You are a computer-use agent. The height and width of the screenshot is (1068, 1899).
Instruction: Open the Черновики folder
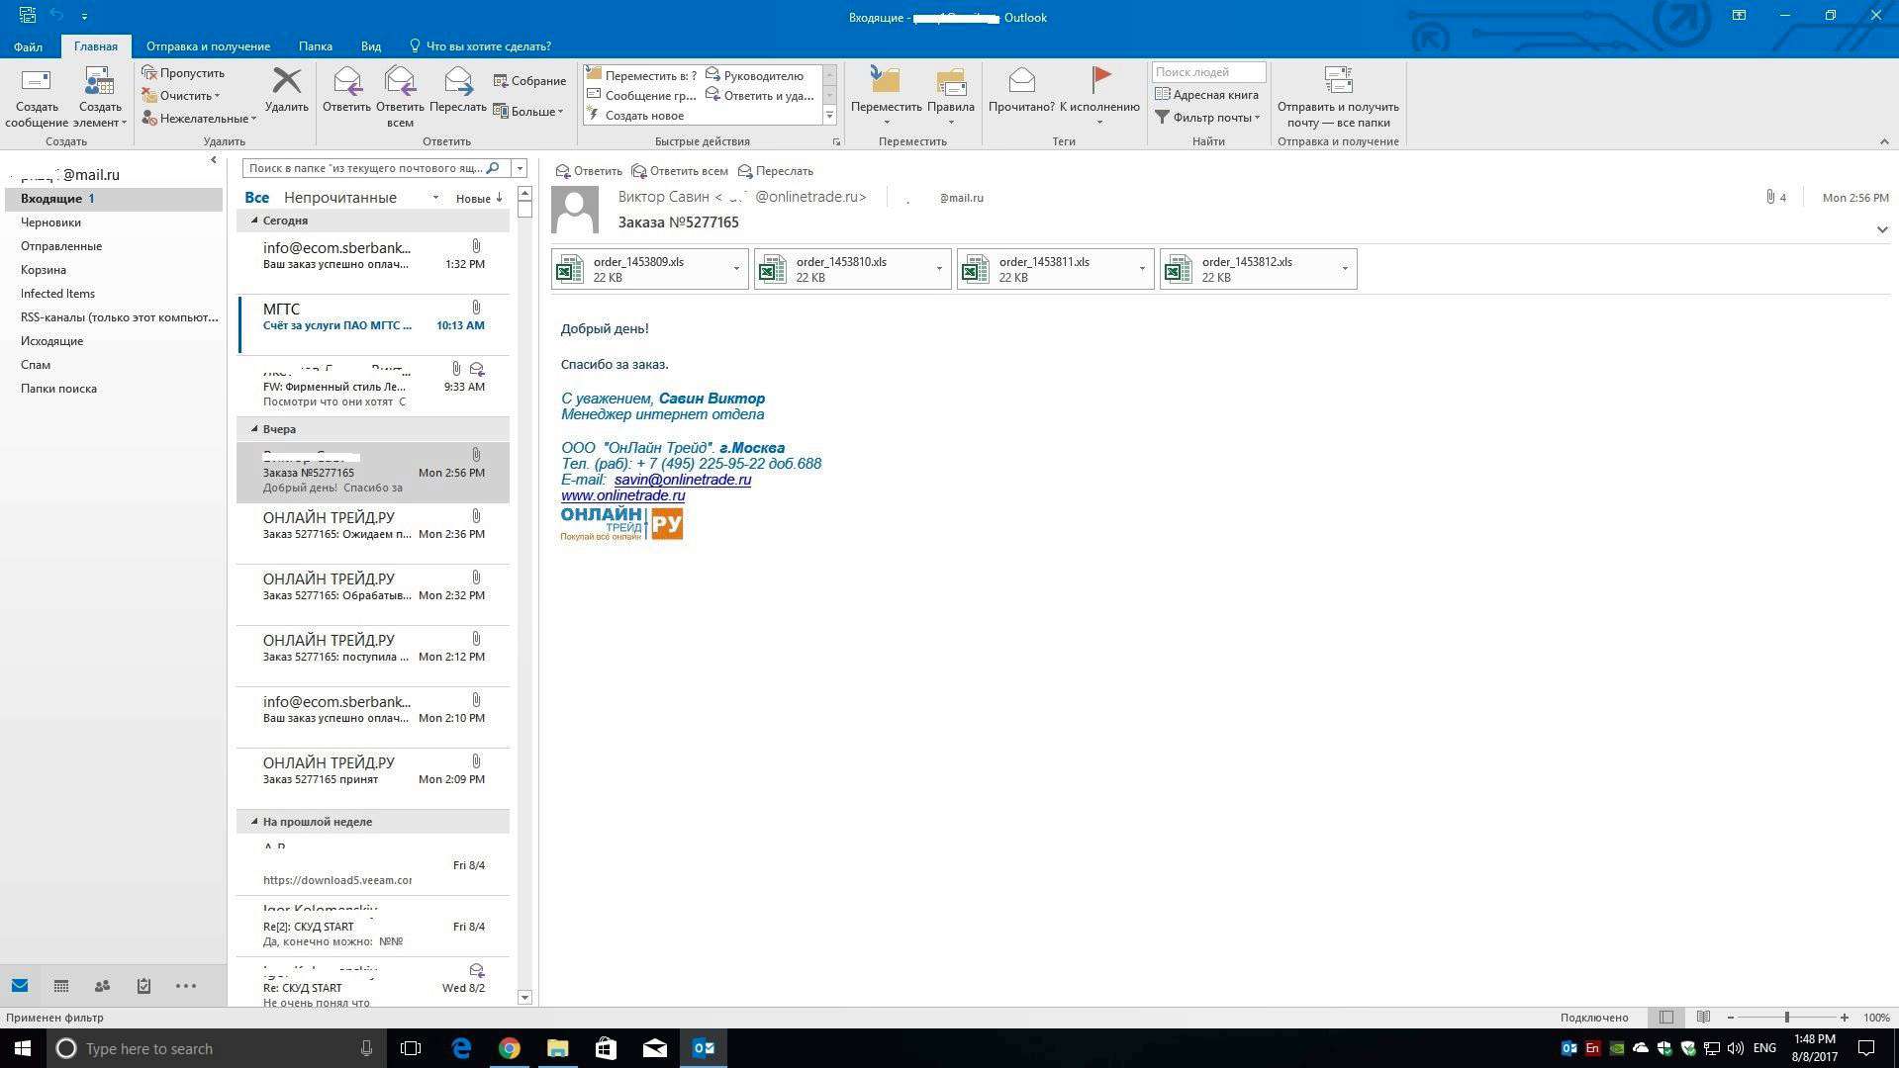(50, 222)
